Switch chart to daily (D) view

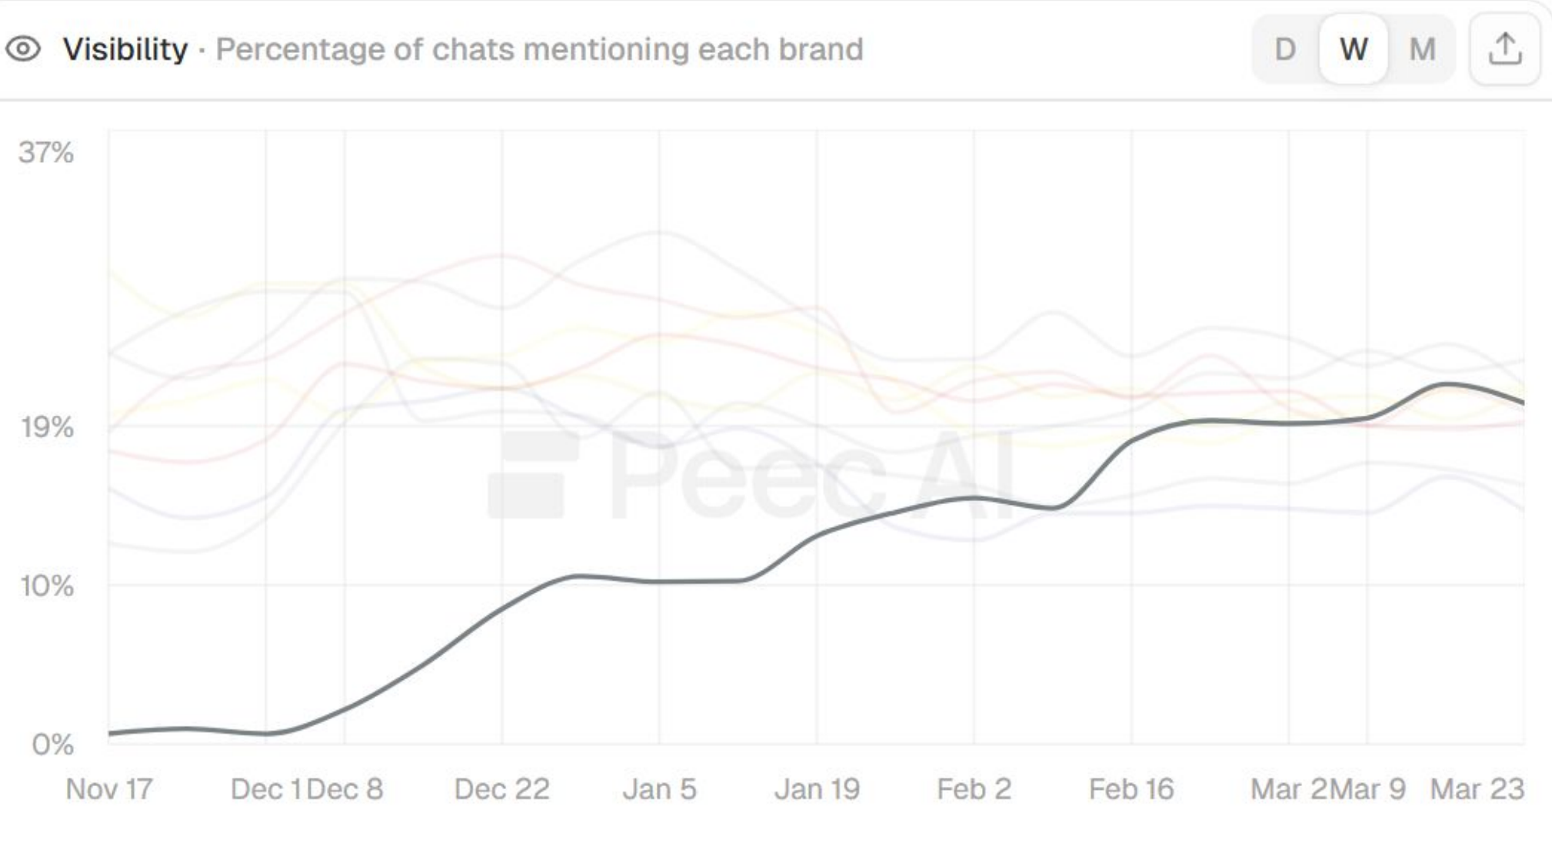[x=1285, y=49]
